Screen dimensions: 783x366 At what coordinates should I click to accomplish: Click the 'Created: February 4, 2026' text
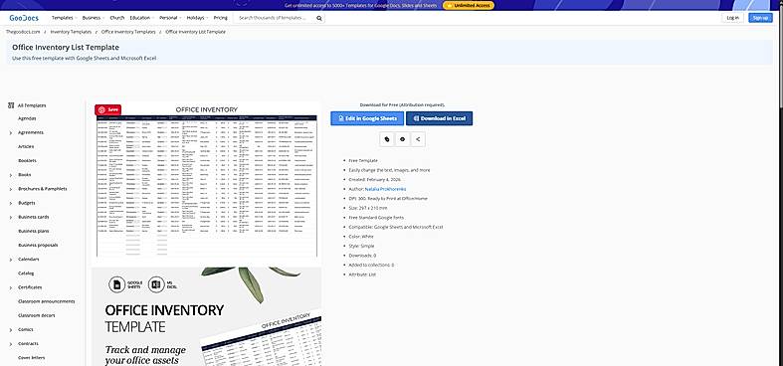click(374, 180)
